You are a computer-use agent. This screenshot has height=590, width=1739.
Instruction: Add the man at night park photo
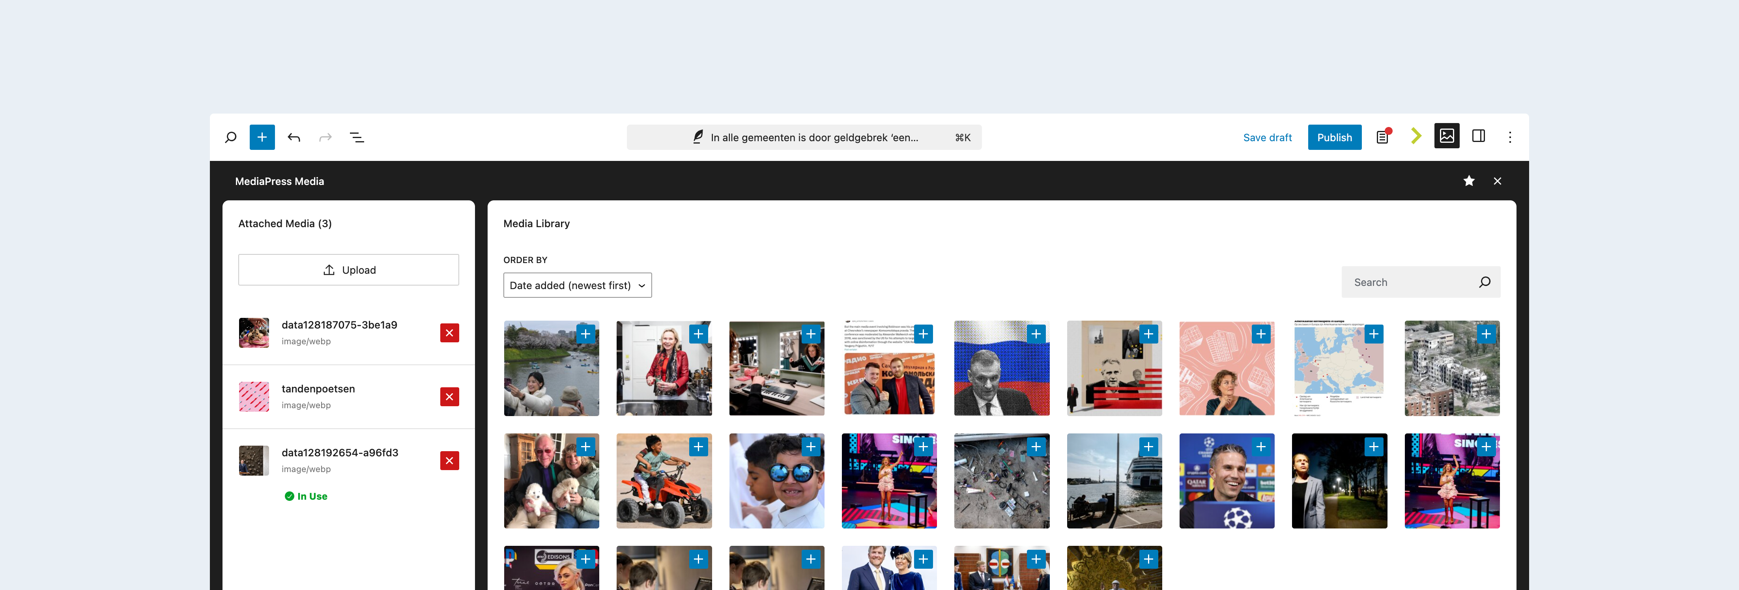[x=1374, y=447]
